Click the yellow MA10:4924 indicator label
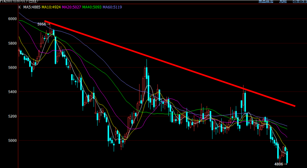The width and height of the screenshot is (307, 168). [51, 7]
